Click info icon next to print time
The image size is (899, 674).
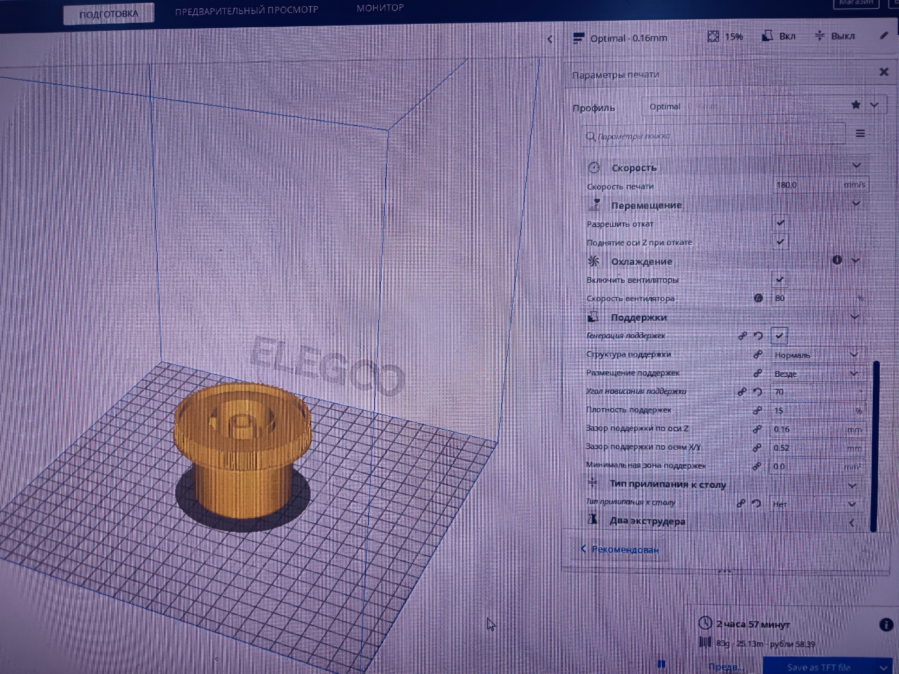(x=886, y=625)
